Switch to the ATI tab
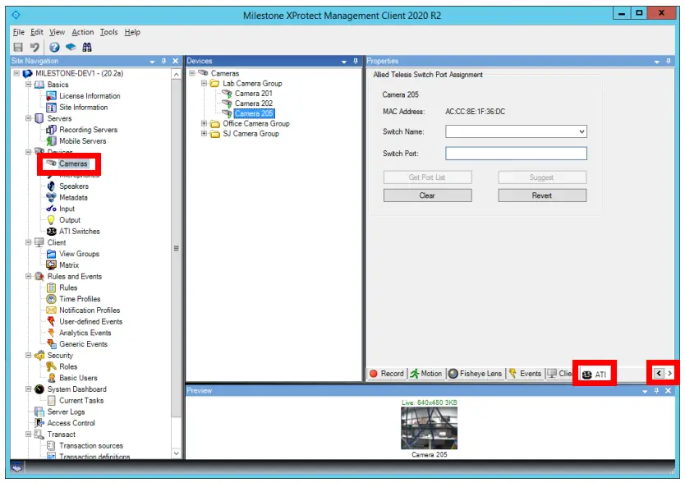Viewport: 685px width, 483px height. [594, 375]
